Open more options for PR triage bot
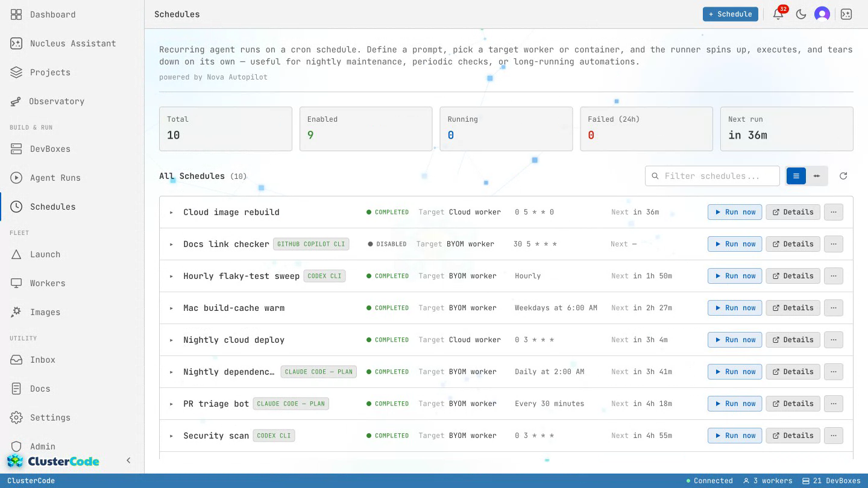868x488 pixels. 834,404
